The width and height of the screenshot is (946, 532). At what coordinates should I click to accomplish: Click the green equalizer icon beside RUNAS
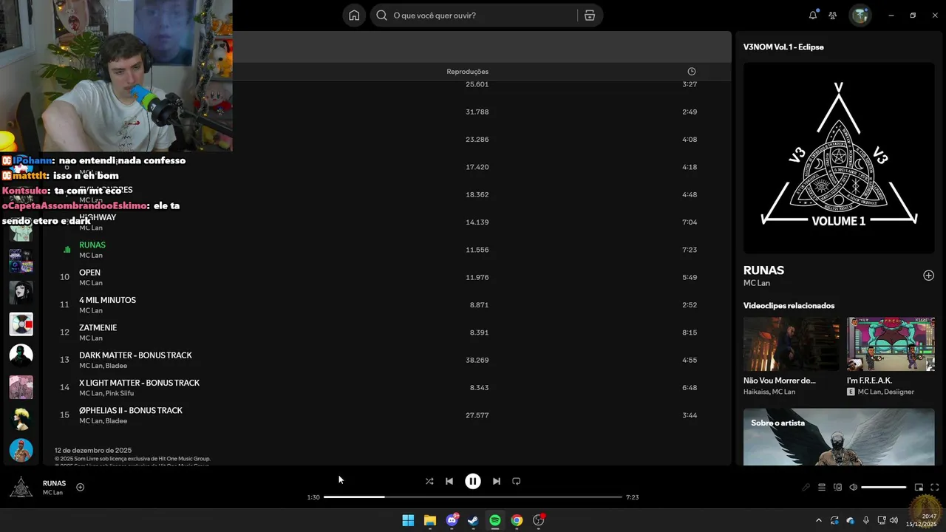point(67,250)
